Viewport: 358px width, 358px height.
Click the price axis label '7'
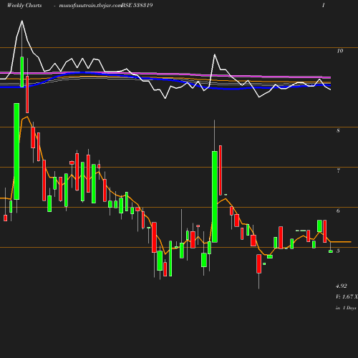click(338, 170)
